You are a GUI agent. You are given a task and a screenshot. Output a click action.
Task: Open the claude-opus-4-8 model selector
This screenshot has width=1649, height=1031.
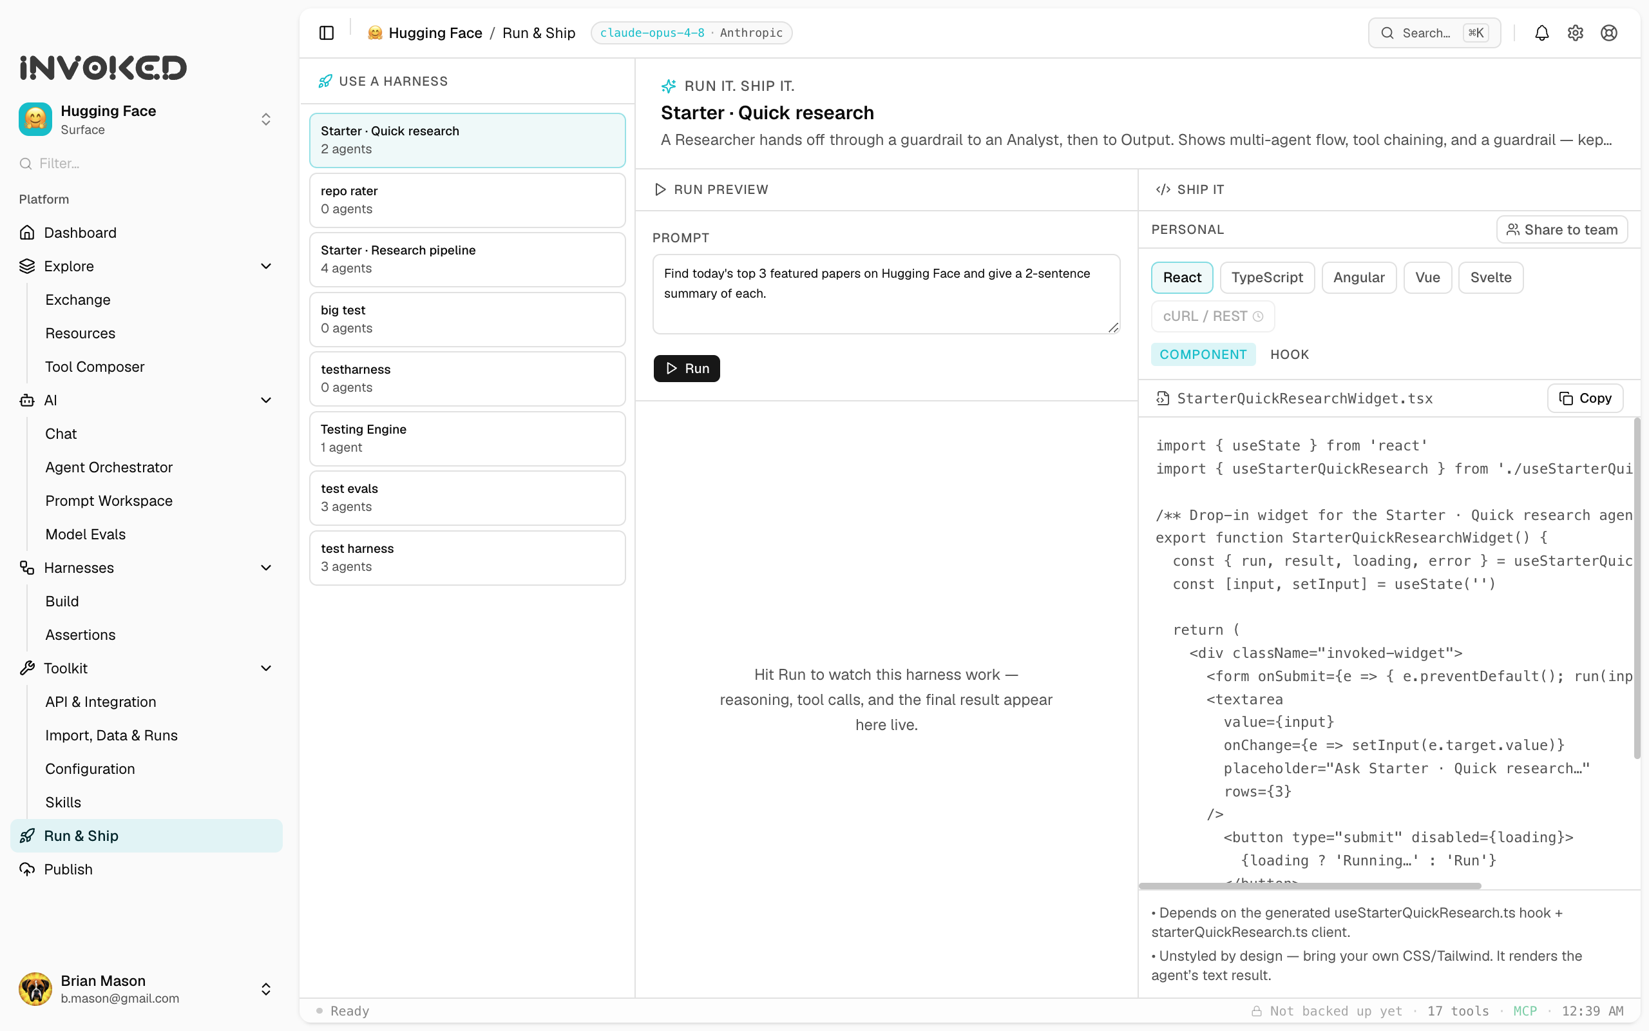[691, 33]
